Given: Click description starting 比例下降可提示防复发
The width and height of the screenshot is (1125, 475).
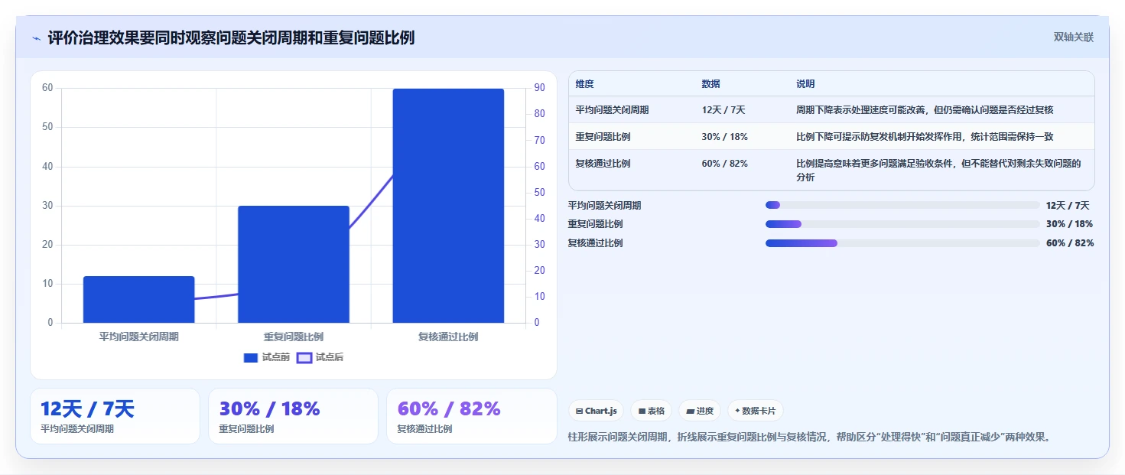Looking at the screenshot, I should pos(925,137).
